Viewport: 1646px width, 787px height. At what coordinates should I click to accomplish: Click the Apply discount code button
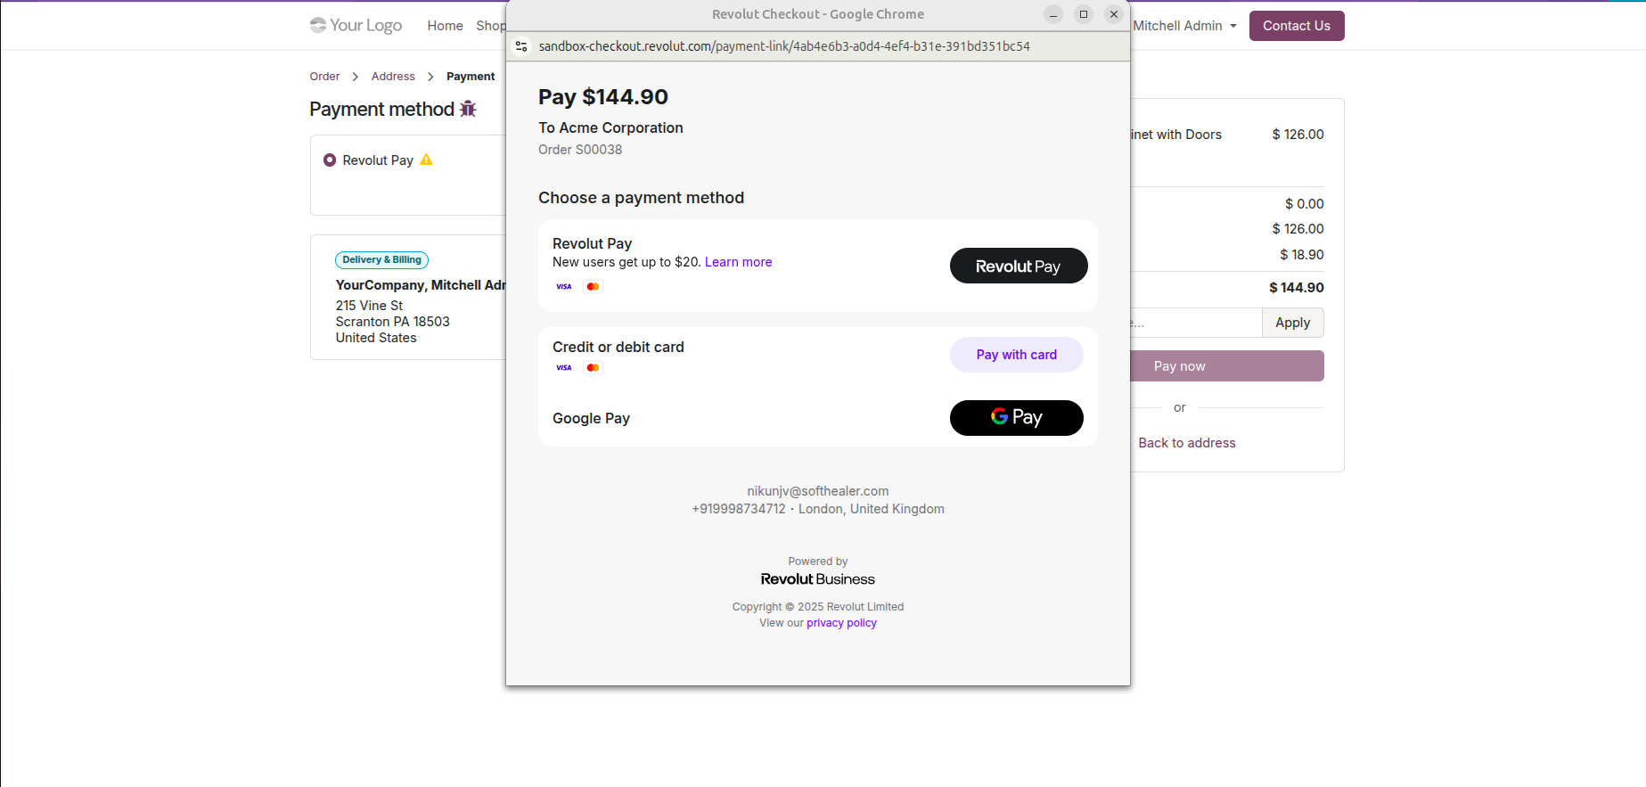[x=1292, y=323]
